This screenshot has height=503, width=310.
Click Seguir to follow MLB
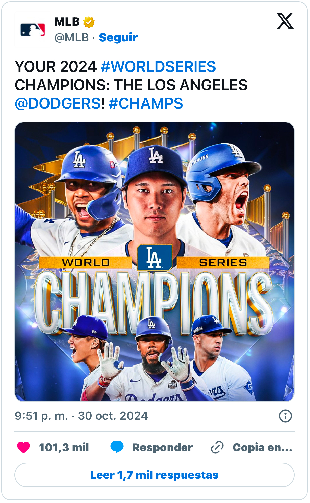click(x=118, y=38)
